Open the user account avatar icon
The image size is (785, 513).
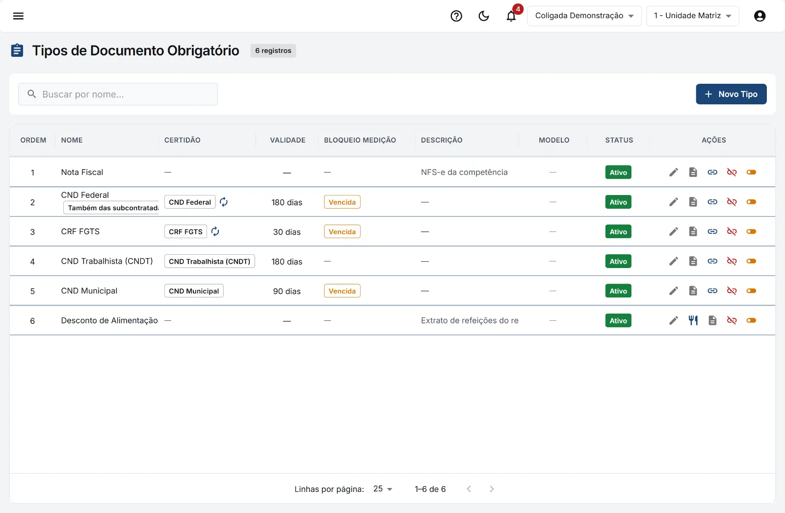pyautogui.click(x=759, y=16)
